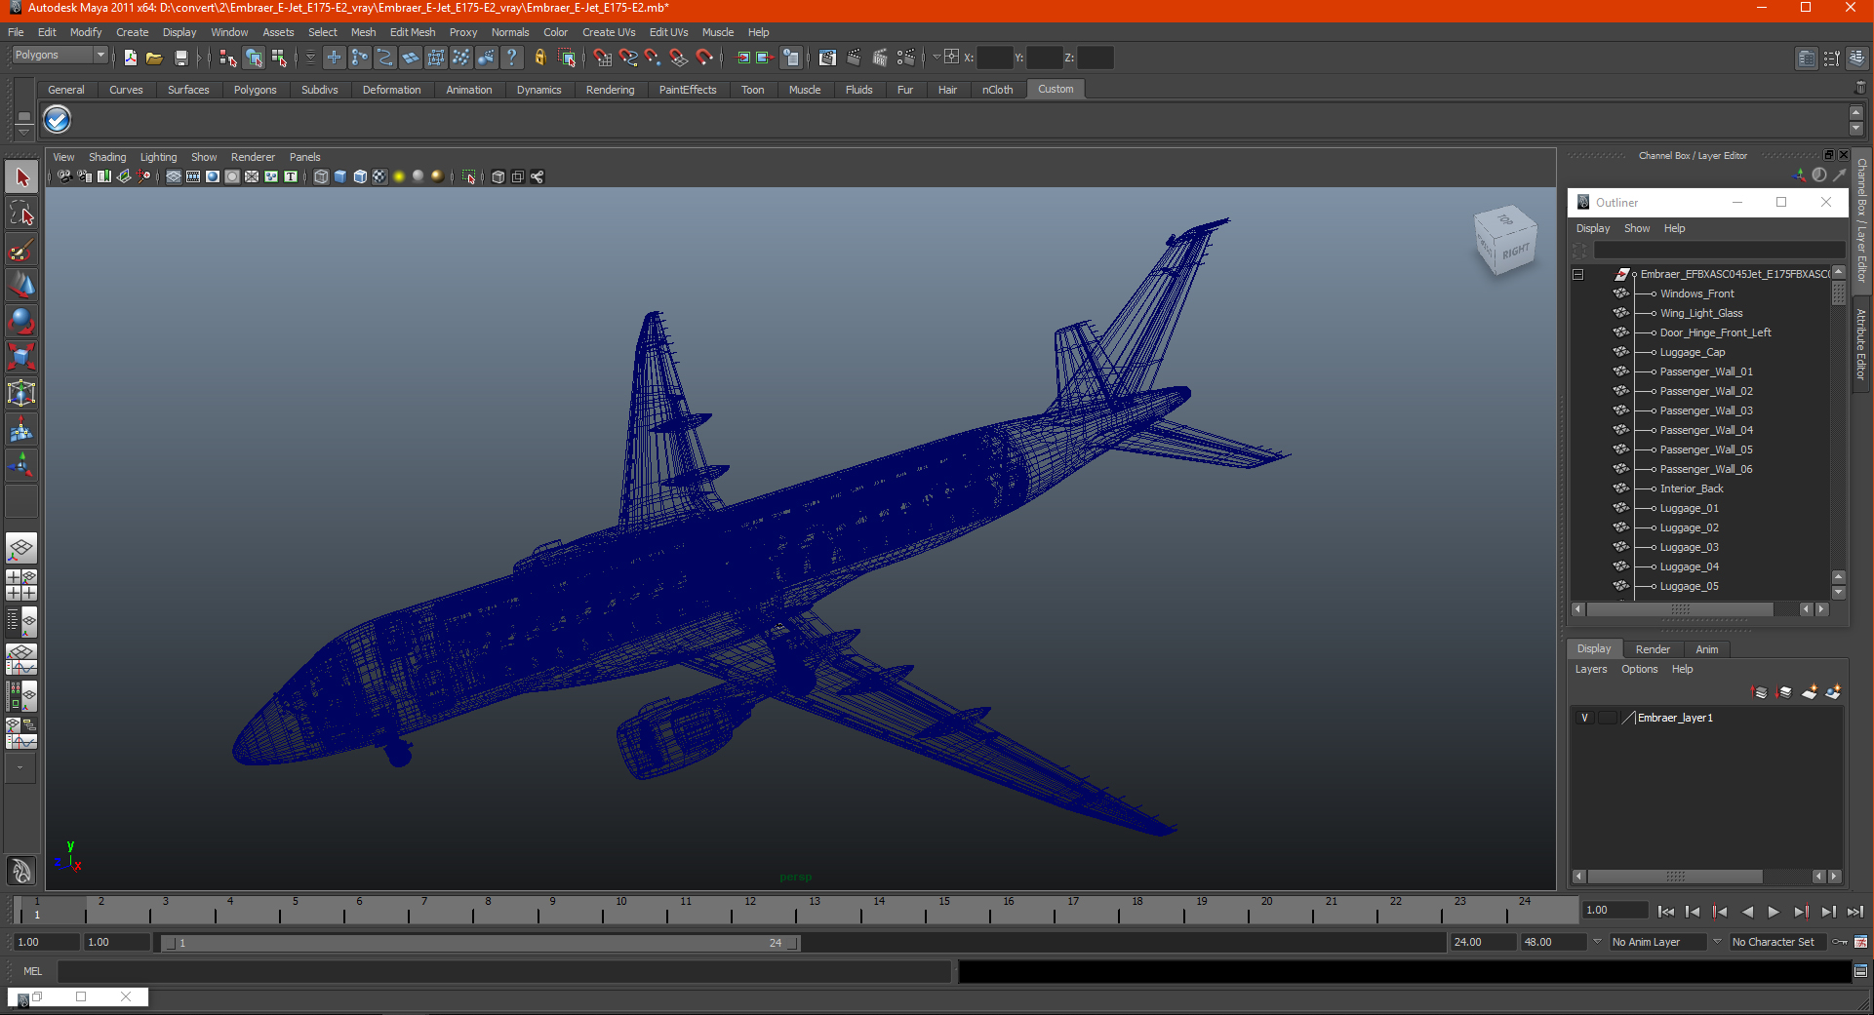Toggle Lock current selection padlock icon
The width and height of the screenshot is (1874, 1015).
click(539, 58)
